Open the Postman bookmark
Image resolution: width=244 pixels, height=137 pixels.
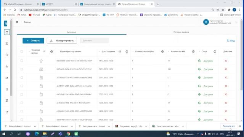pos(127,15)
